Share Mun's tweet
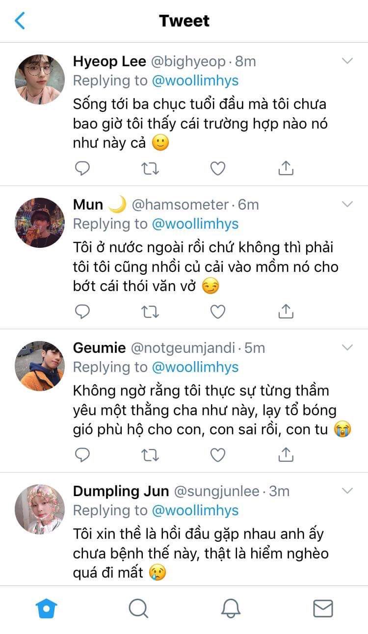Image resolution: width=368 pixels, height=634 pixels. pos(286,312)
